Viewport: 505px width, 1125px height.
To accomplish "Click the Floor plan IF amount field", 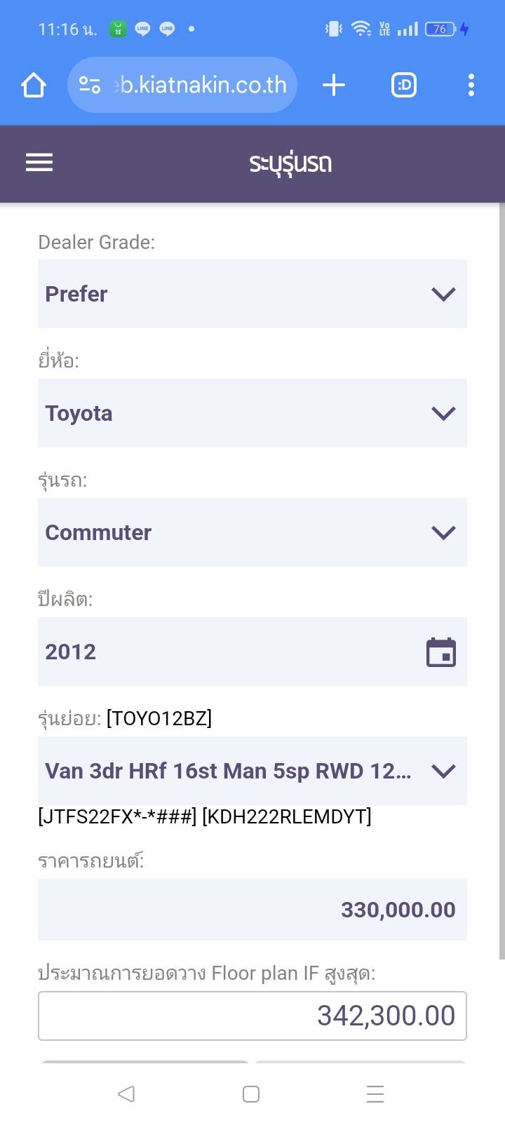I will [x=252, y=1016].
